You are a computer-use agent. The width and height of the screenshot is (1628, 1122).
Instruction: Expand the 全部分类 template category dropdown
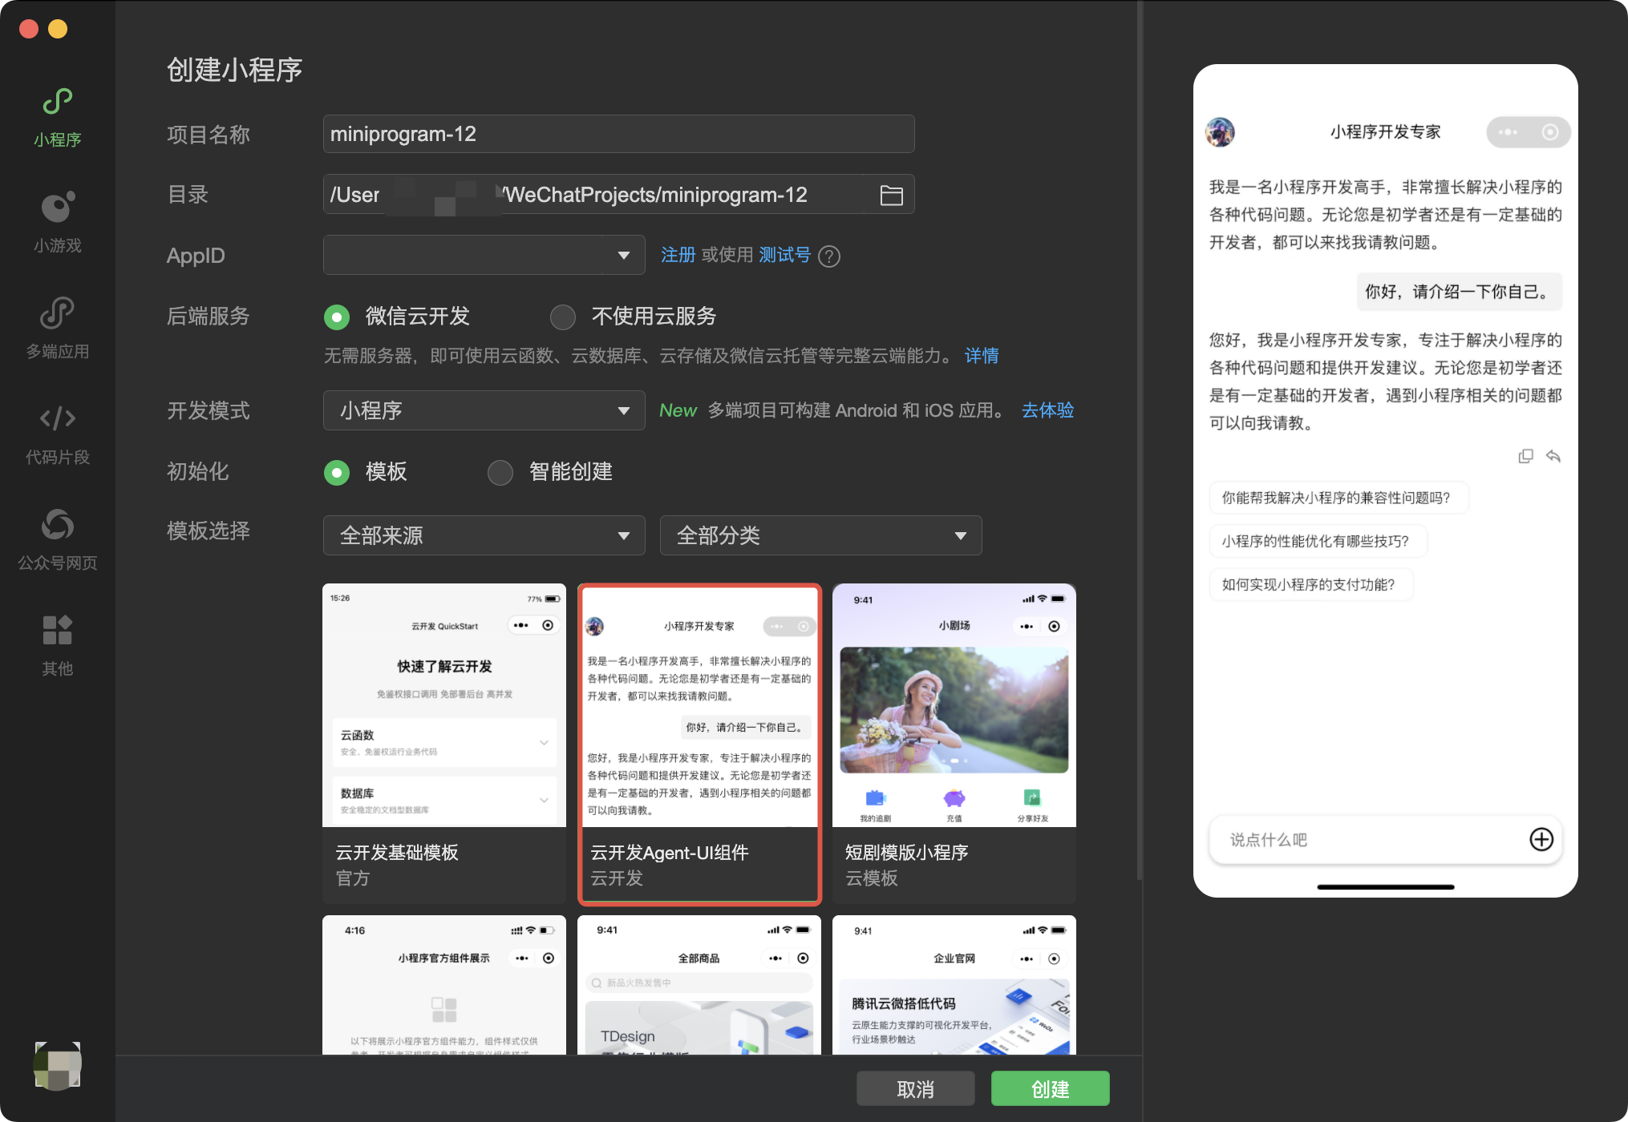pyautogui.click(x=820, y=535)
